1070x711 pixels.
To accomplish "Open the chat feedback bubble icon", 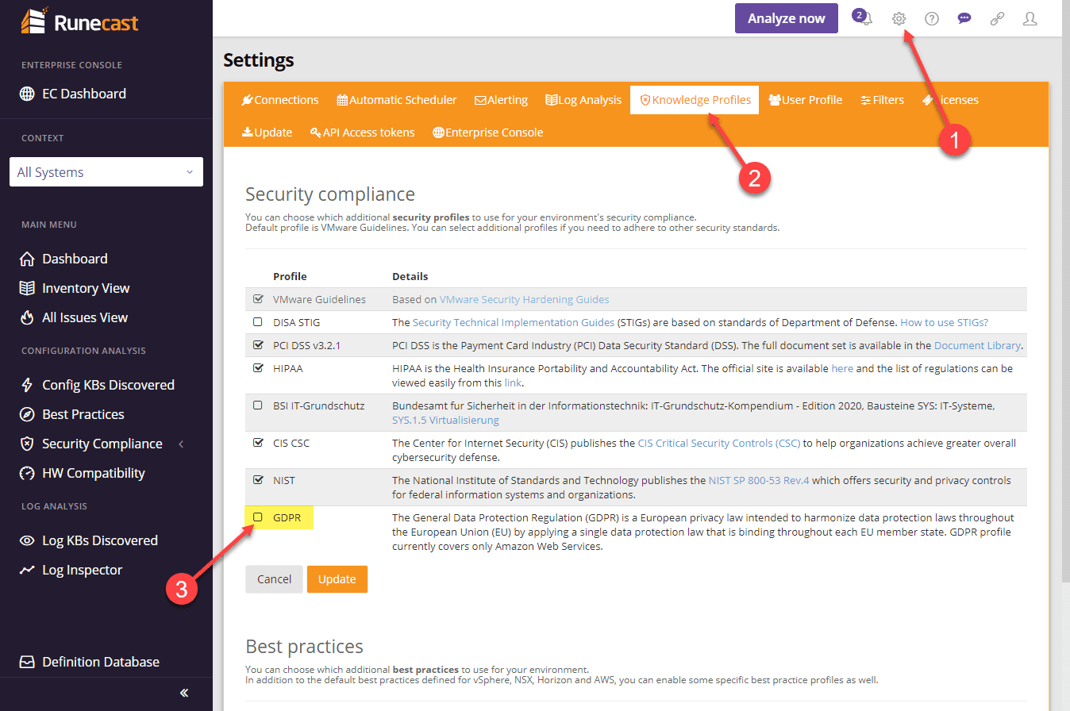I will click(x=964, y=17).
